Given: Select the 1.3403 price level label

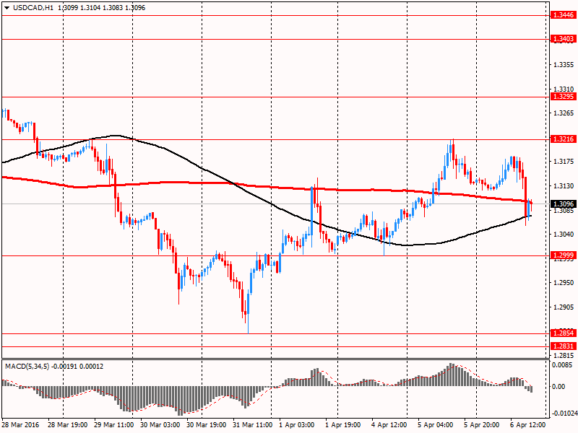Looking at the screenshot, I should click(x=564, y=39).
